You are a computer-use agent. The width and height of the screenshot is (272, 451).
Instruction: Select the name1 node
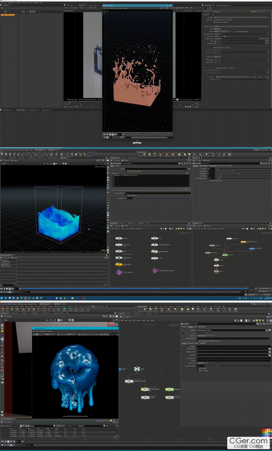pos(155,258)
